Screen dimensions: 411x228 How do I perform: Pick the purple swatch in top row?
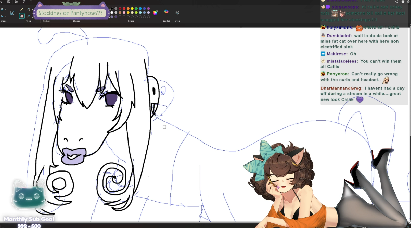pyautogui.click(x=149, y=9)
